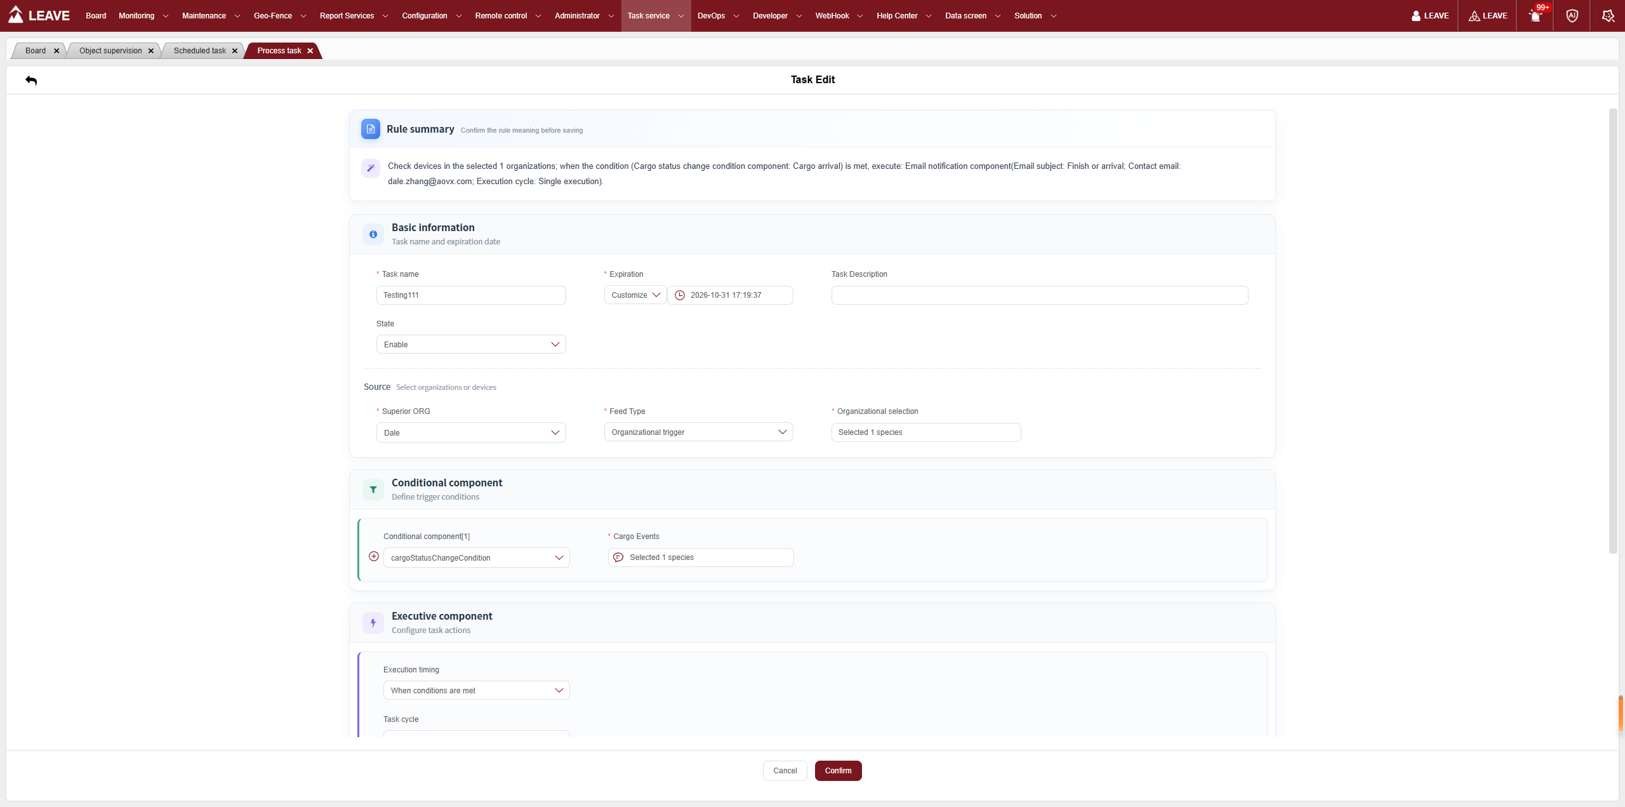1625x807 pixels.
Task: Click the Basic information info icon
Action: point(373,234)
